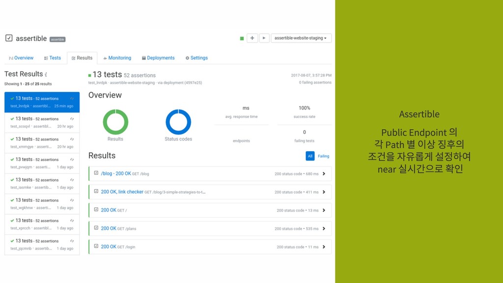Image resolution: width=503 pixels, height=283 pixels.
Task: Click checkbox icon of GET / result
Action: click(x=96, y=209)
